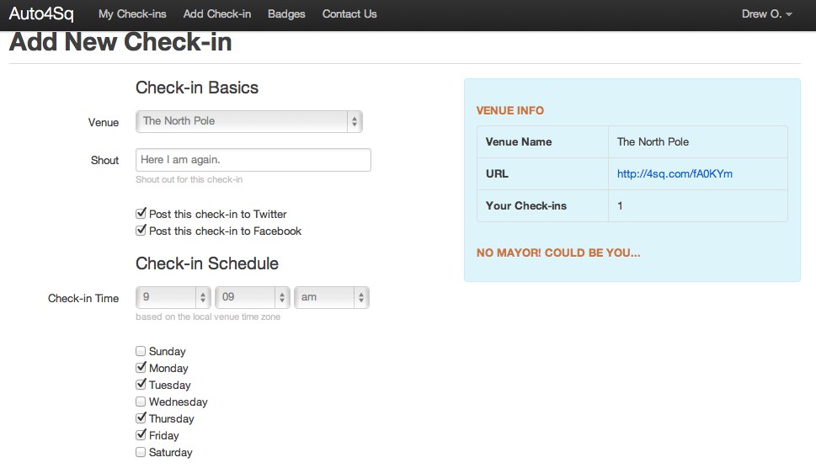Open the Badges nav item
This screenshot has width=816, height=468.
point(286,14)
